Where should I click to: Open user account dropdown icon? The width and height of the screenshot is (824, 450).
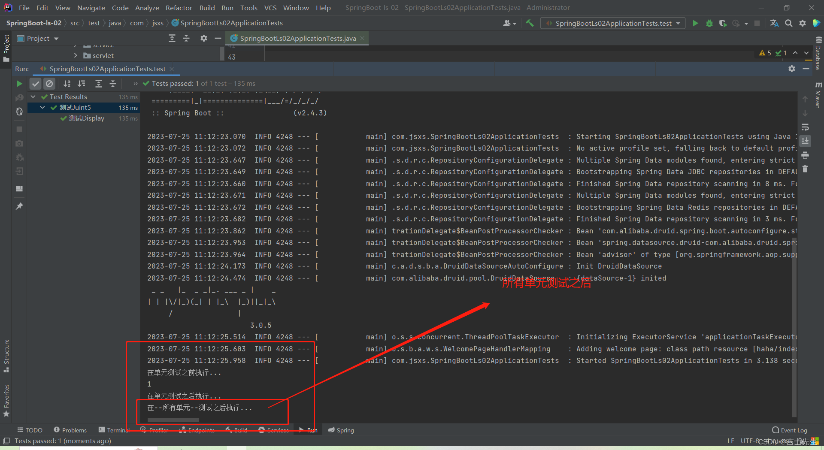tap(509, 23)
